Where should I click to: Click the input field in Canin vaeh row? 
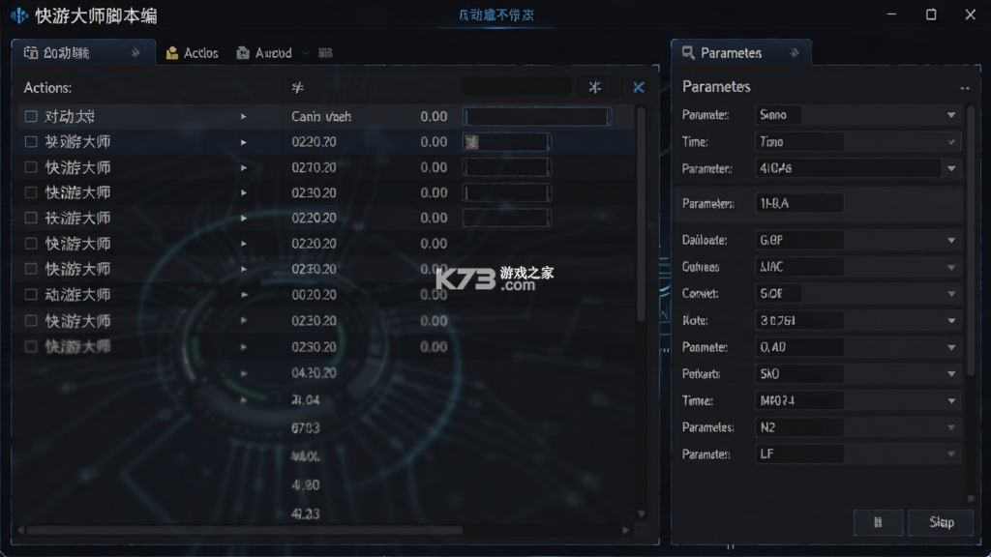(536, 116)
